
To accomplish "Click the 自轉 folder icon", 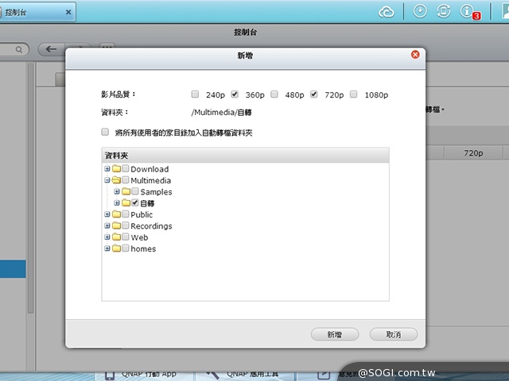I will pos(126,203).
